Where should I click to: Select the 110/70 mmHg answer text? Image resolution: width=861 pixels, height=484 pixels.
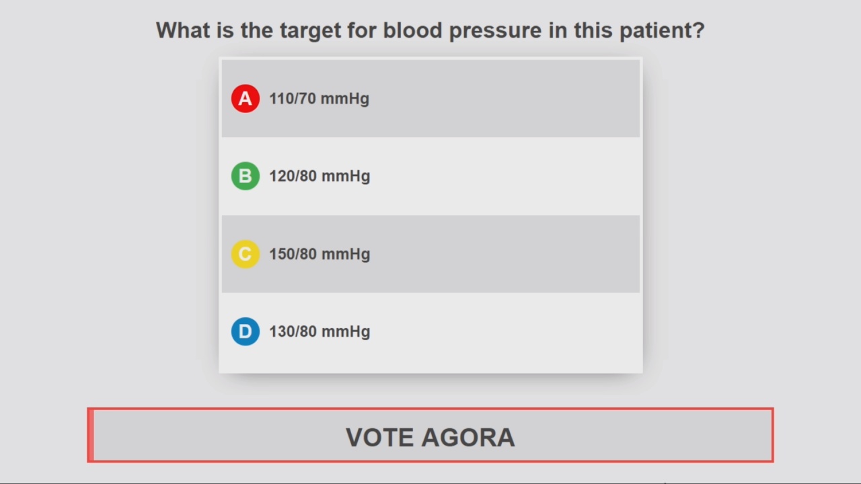[x=319, y=99]
